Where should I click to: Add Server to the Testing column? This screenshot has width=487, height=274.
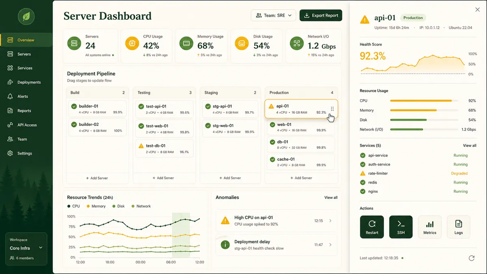pos(163,178)
